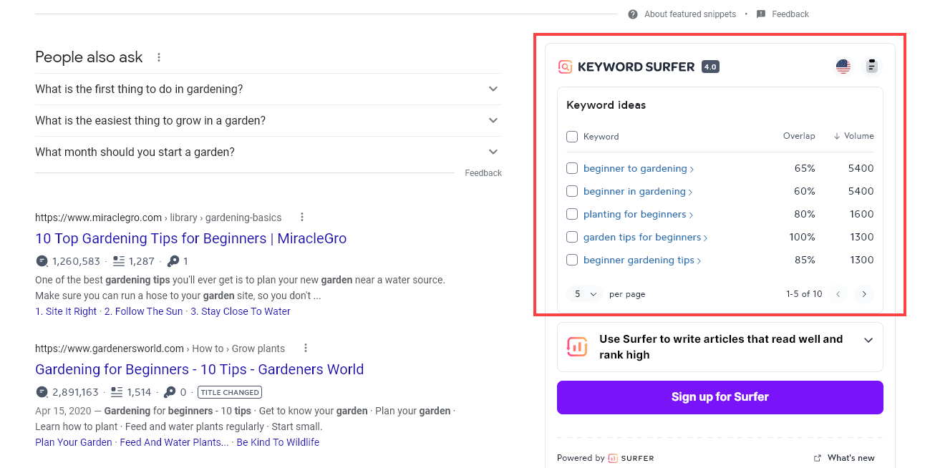This screenshot has width=930, height=468.
Task: Open the three-dot menu next to People also ask
Action: [x=158, y=57]
